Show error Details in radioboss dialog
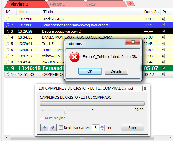Image resolution: width=173 pixels, height=141 pixels. (116, 71)
